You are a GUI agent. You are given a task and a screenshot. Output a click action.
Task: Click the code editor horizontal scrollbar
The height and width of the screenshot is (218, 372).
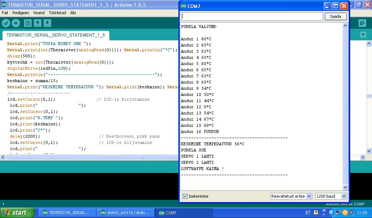coord(142,157)
